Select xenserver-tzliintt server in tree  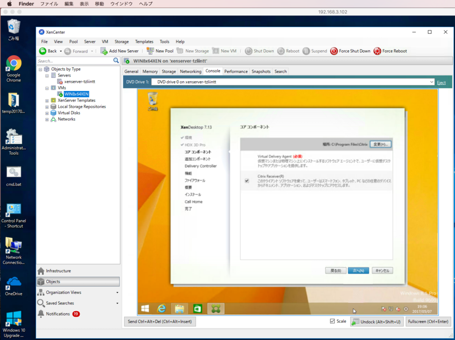pyautogui.click(x=80, y=81)
